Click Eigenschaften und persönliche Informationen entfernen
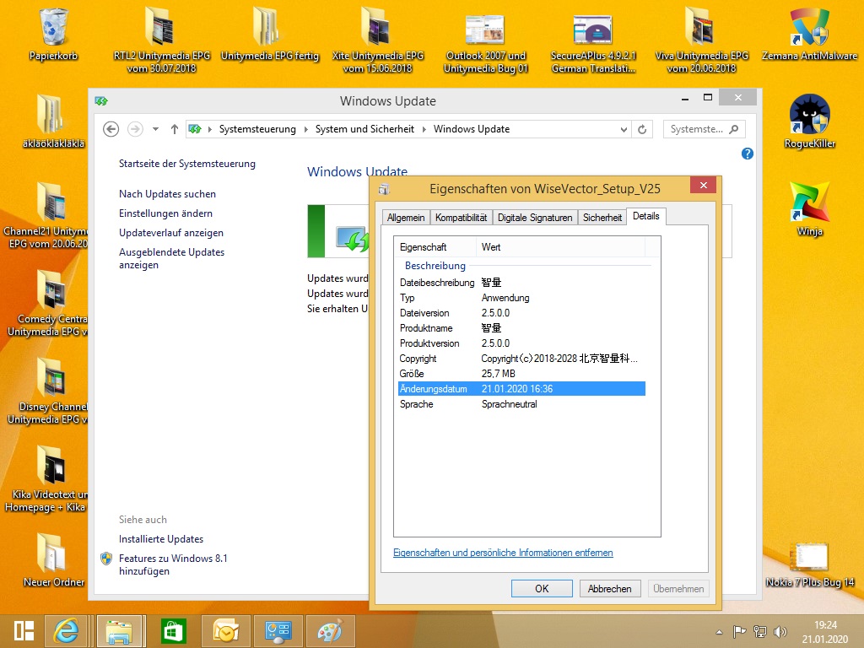The height and width of the screenshot is (648, 864). pyautogui.click(x=503, y=553)
